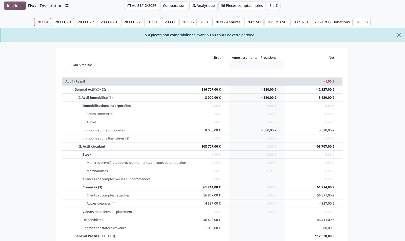Open the En .€ rounding dropdown
405x241 pixels.
click(273, 6)
